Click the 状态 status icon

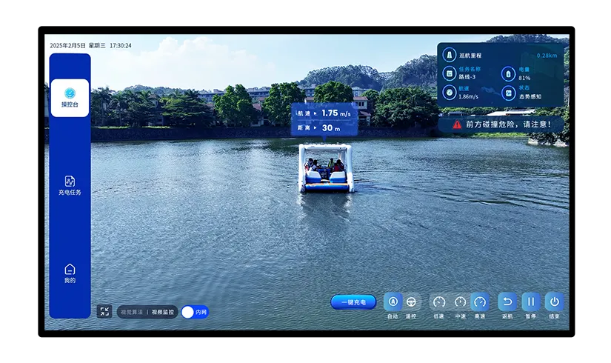coord(508,93)
